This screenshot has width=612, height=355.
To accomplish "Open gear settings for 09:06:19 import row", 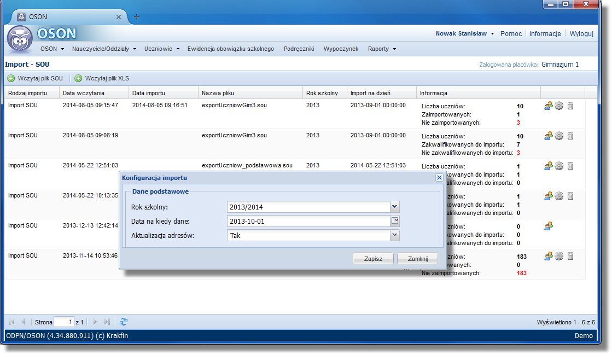I will pyautogui.click(x=559, y=136).
